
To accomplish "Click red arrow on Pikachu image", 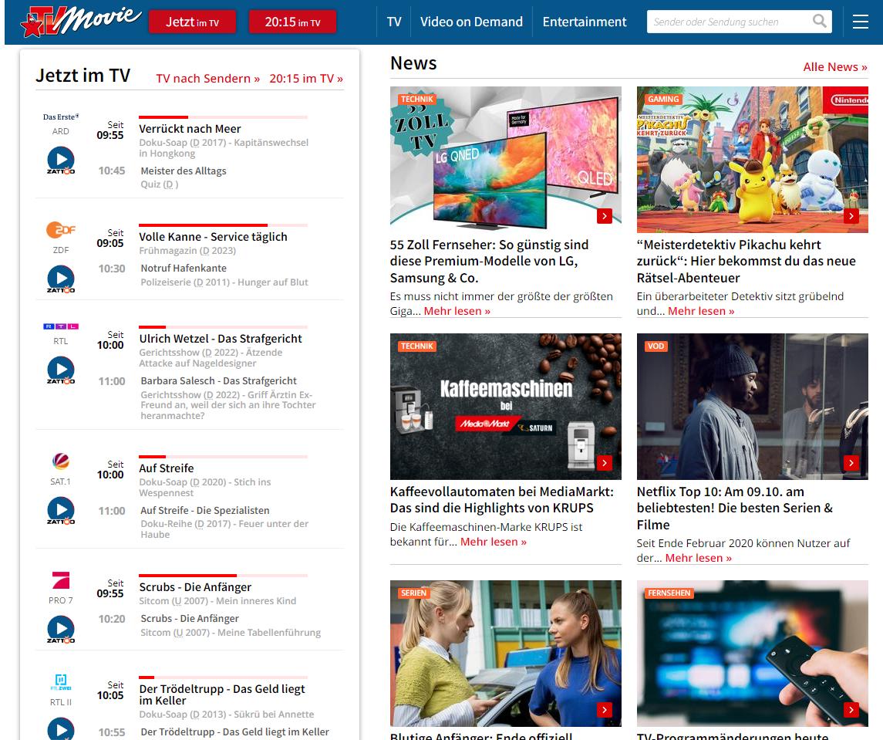I will click(x=851, y=216).
